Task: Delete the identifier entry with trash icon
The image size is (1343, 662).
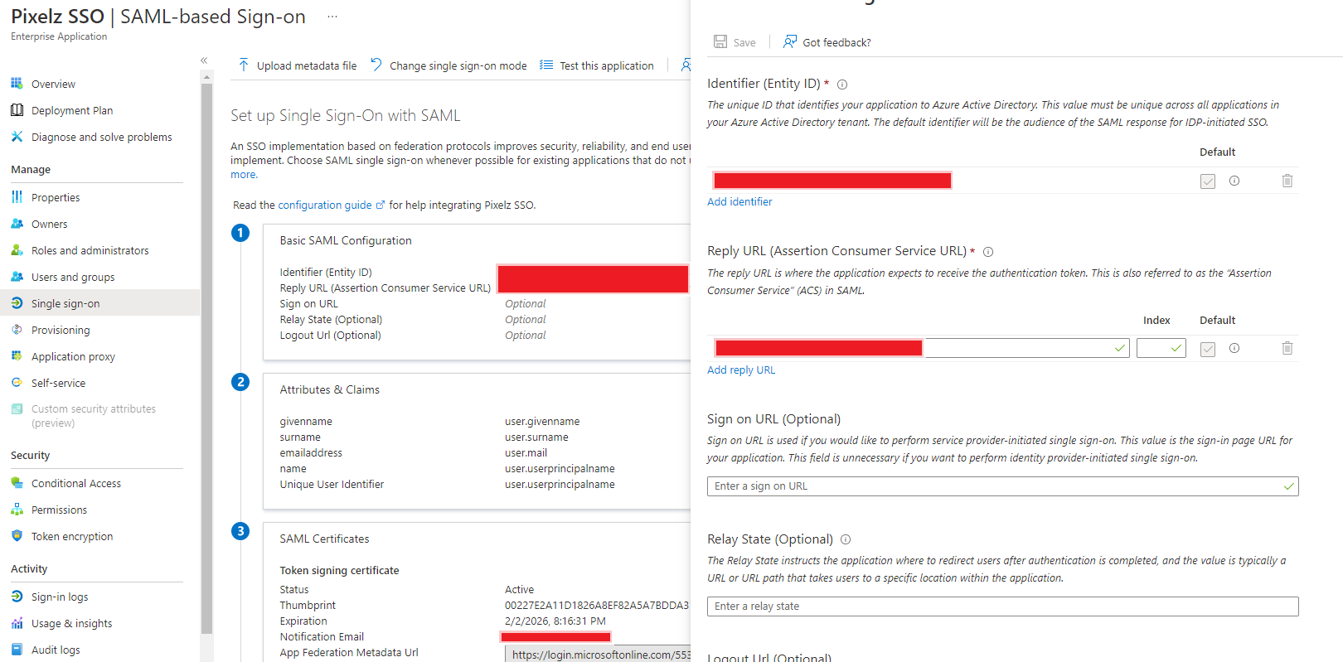Action: [x=1287, y=181]
